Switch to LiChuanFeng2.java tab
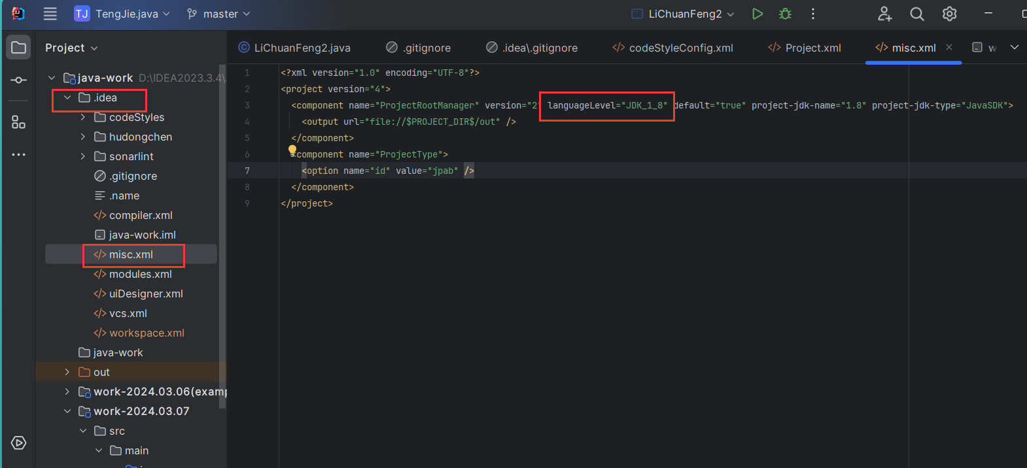 point(294,48)
